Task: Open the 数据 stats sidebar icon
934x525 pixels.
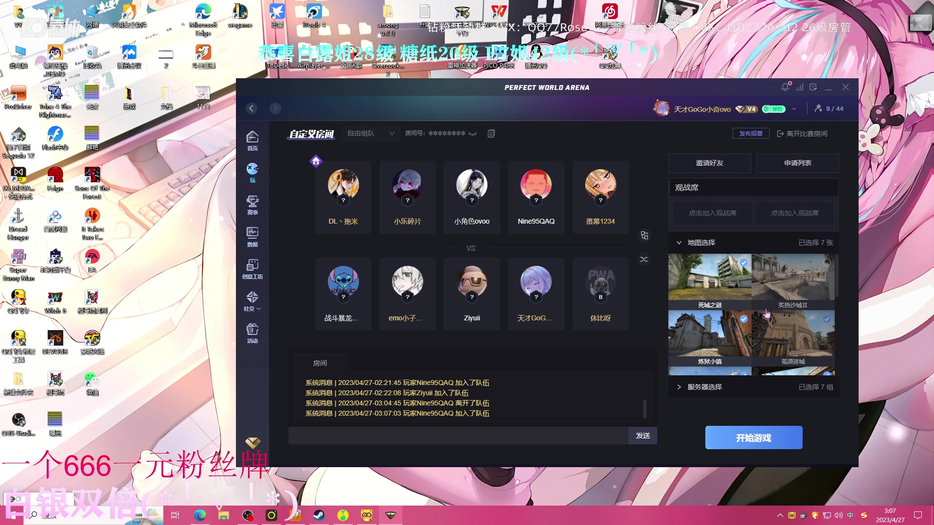Action: point(252,237)
